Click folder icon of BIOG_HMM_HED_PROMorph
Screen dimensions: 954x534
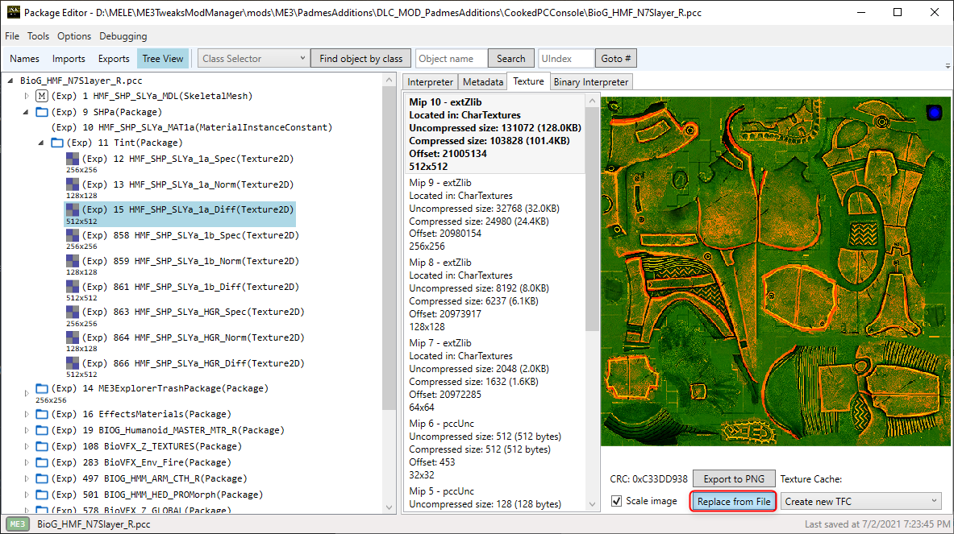coord(42,495)
